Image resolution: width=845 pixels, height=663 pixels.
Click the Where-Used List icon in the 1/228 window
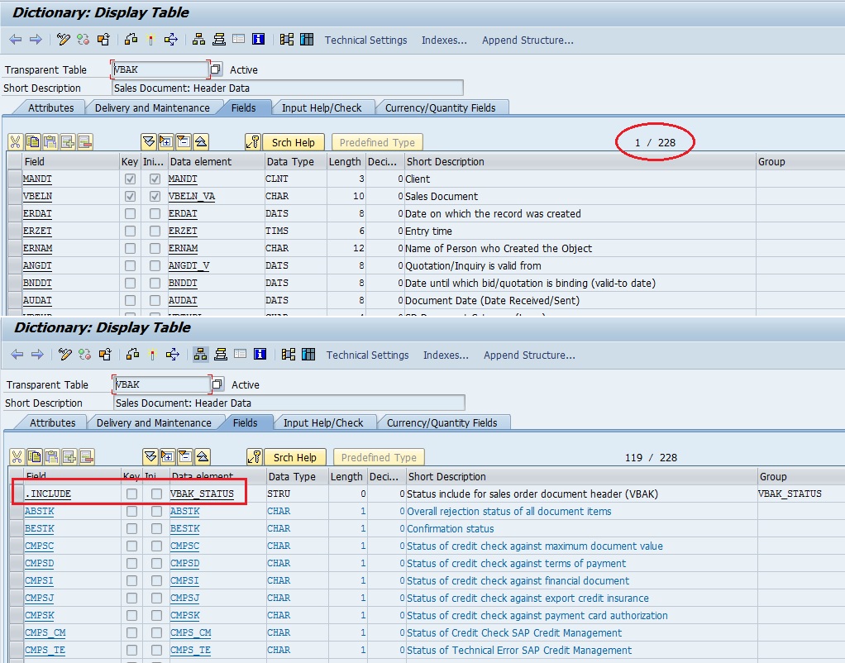[171, 40]
